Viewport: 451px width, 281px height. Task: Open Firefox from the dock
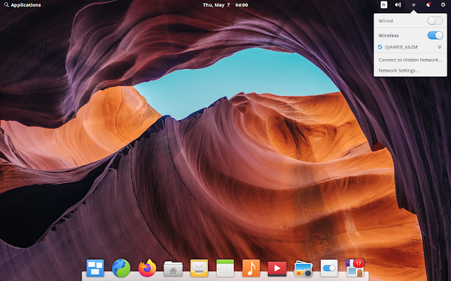click(x=147, y=268)
